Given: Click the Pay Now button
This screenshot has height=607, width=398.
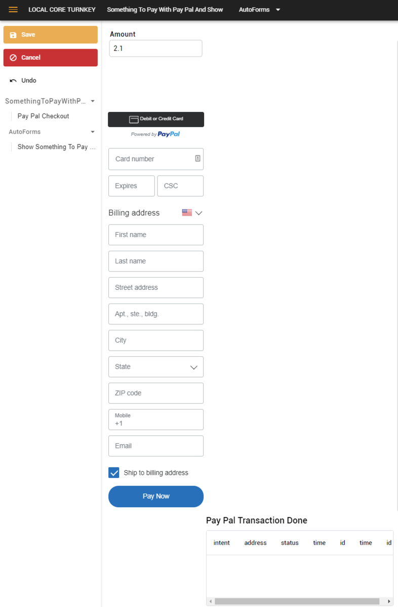Looking at the screenshot, I should 156,496.
